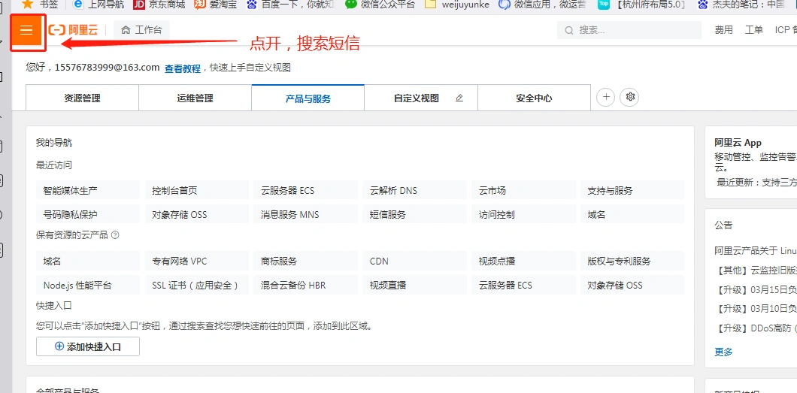Open 自定义视图 tab
Screen dimensions: 797x393
click(x=417, y=98)
